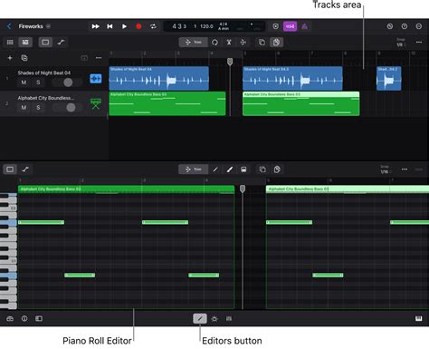Open undo history clock icon
429x349 pixels.
pos(390,26)
